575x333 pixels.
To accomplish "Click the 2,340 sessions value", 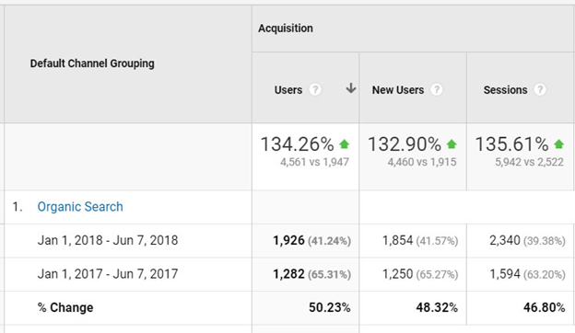I will point(505,240).
